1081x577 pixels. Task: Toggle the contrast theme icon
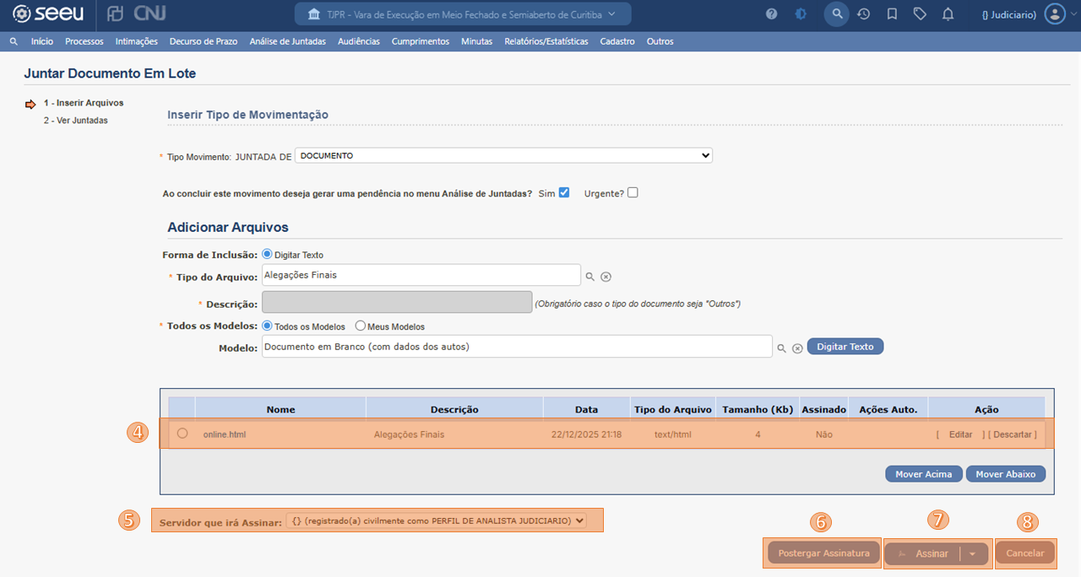pyautogui.click(x=801, y=14)
